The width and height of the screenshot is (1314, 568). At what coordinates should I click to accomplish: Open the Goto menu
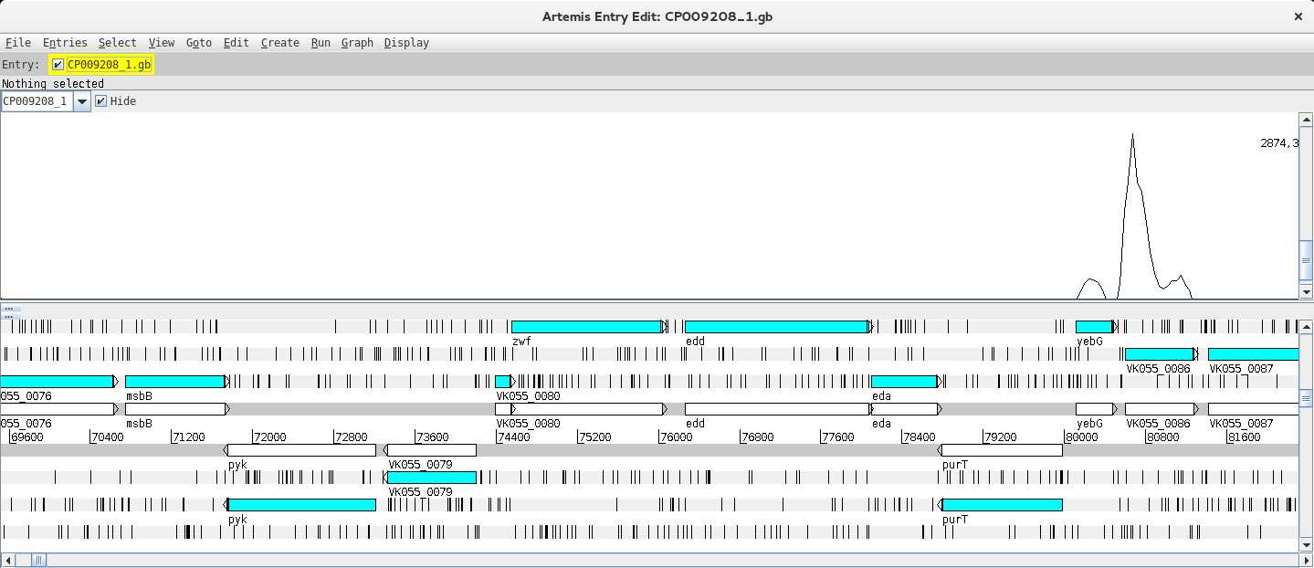tap(198, 43)
